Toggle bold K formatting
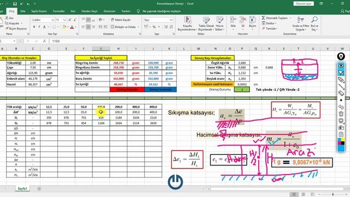The width and height of the screenshot is (350, 197). point(34,27)
